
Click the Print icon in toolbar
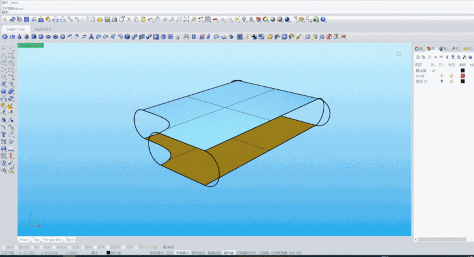[x=115, y=19]
